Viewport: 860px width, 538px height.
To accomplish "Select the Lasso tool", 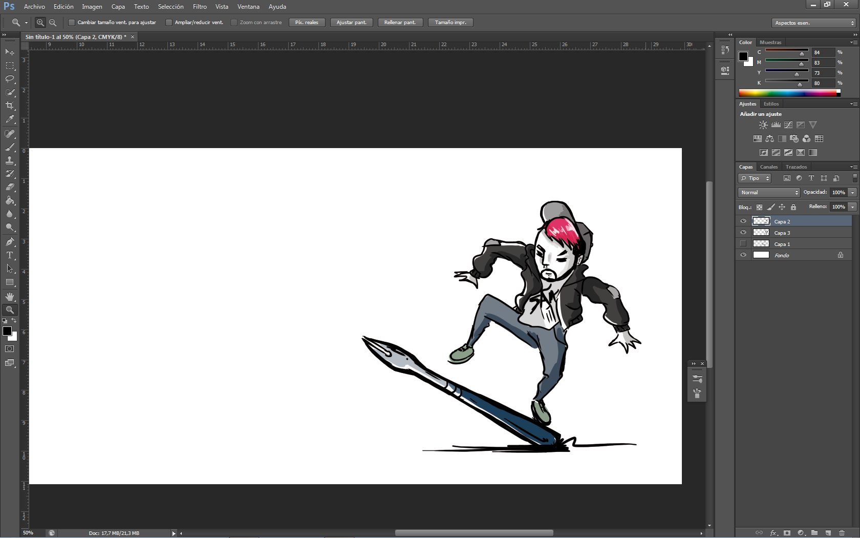I will point(10,79).
